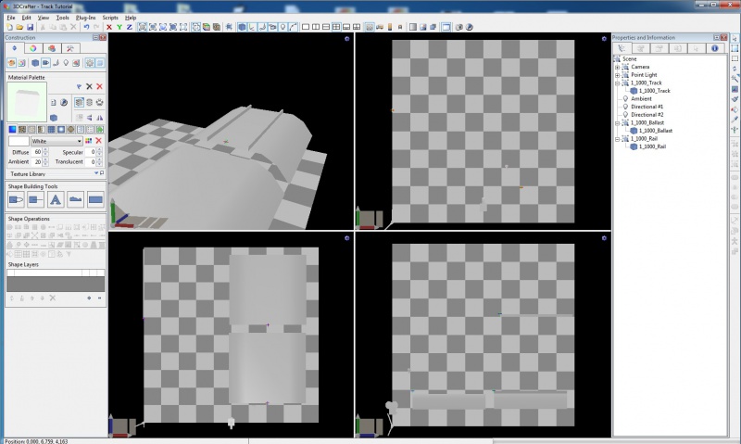Open the Plug-Ins menu
This screenshot has width=741, height=444.
[x=85, y=18]
